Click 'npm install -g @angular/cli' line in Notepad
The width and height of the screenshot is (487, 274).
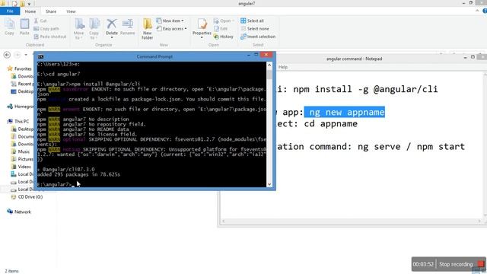coord(365,89)
